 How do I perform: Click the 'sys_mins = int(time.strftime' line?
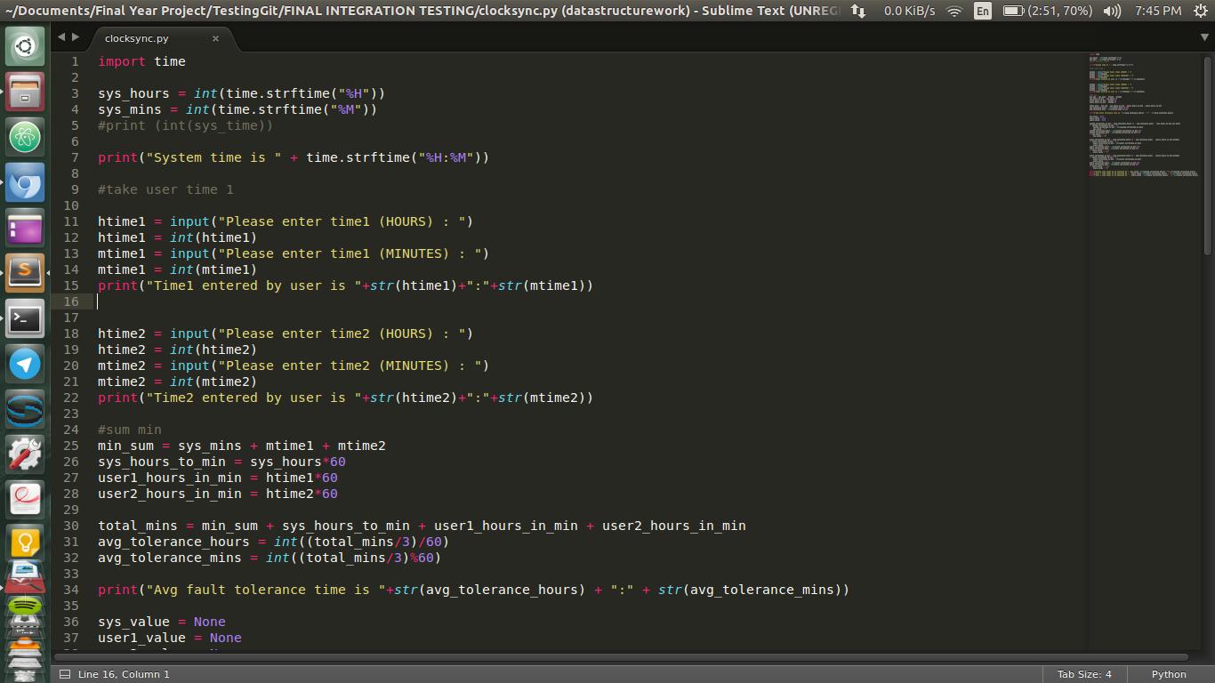[x=237, y=109]
